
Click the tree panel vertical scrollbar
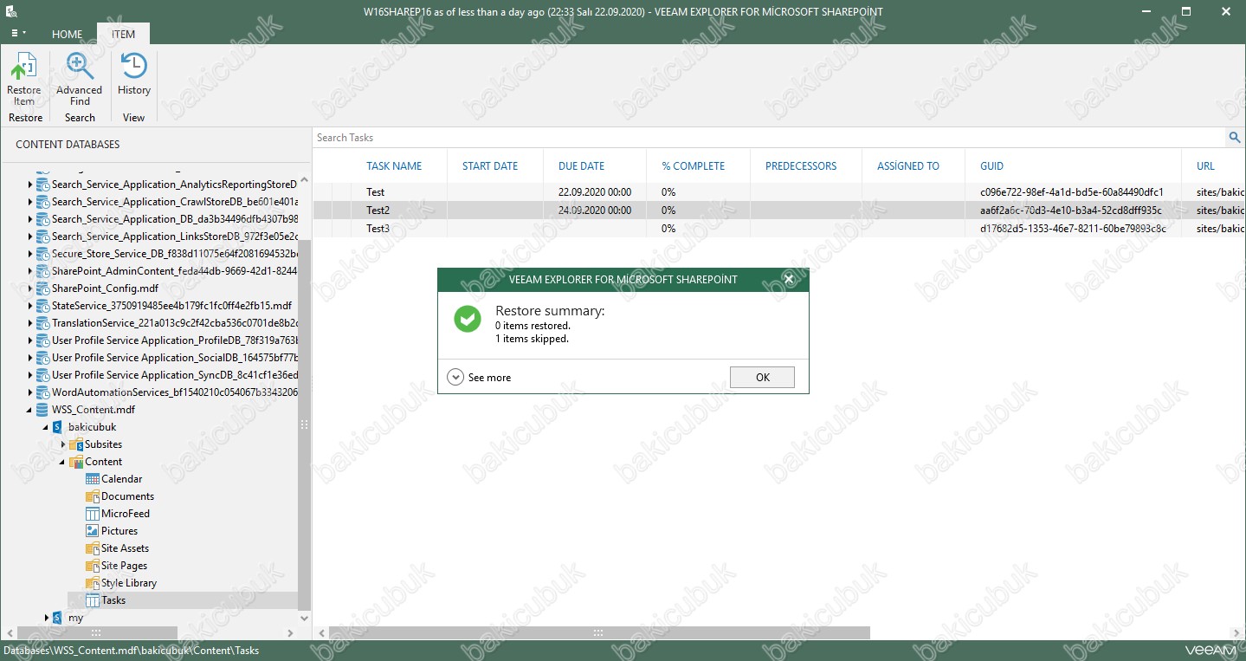coord(304,424)
